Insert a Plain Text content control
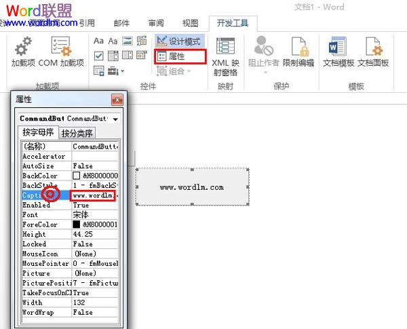407x329 pixels. click(x=113, y=41)
